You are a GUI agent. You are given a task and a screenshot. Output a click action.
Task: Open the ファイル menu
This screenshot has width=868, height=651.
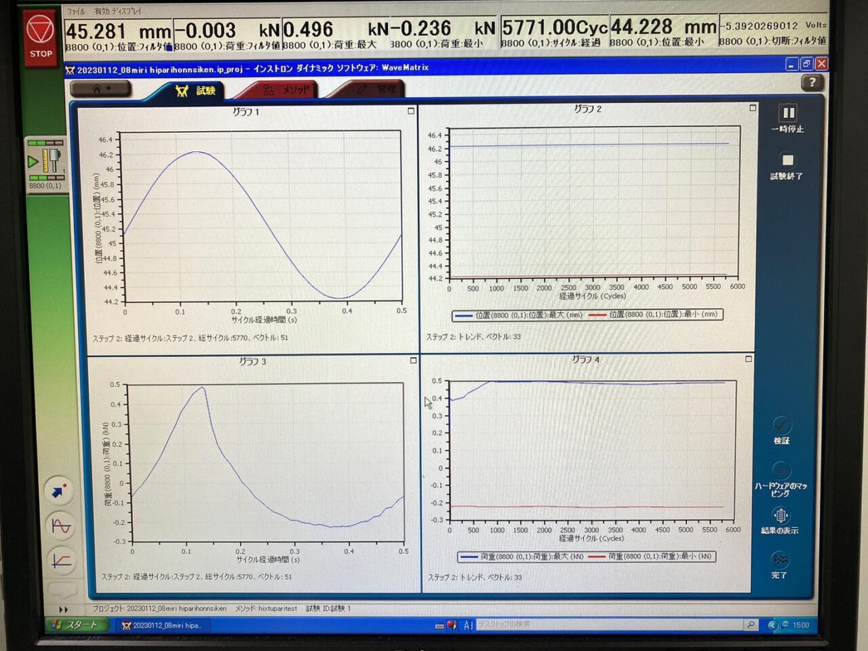[x=75, y=12]
